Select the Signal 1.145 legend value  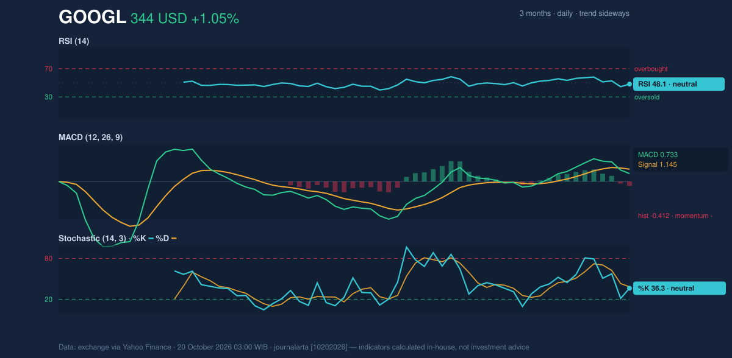pos(658,164)
